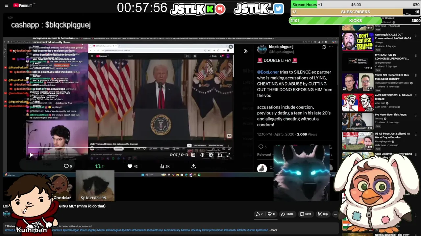Viewport: 421px width, 236px height.
Task: Toggle closed captions on tweet video
Action: pyautogui.click(x=193, y=155)
